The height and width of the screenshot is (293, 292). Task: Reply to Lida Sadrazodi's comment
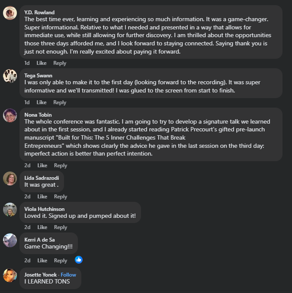tap(61, 197)
